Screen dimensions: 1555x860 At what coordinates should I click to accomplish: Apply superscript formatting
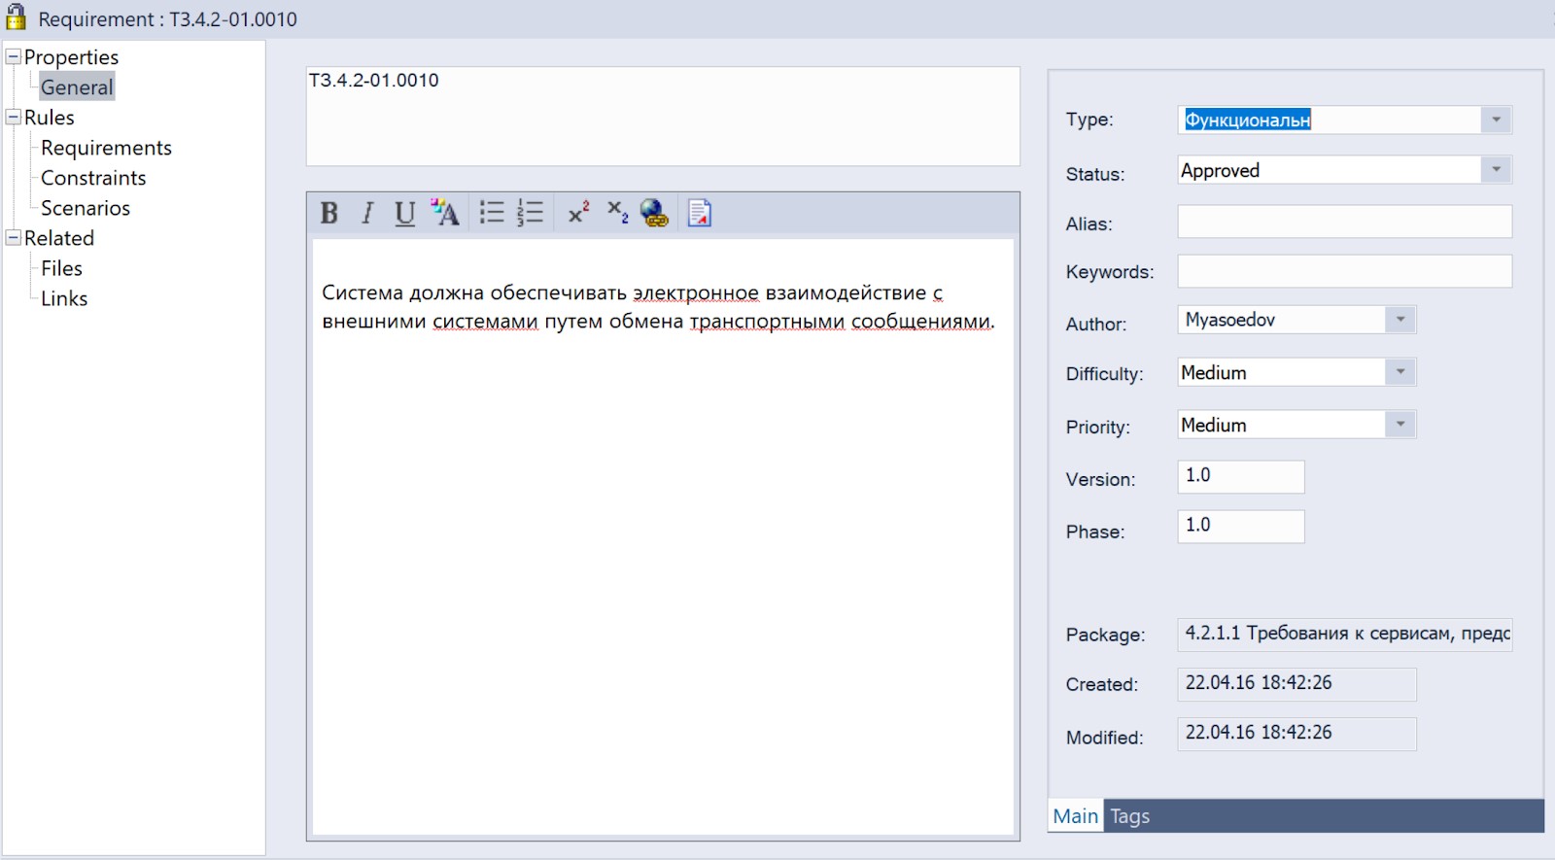(579, 213)
